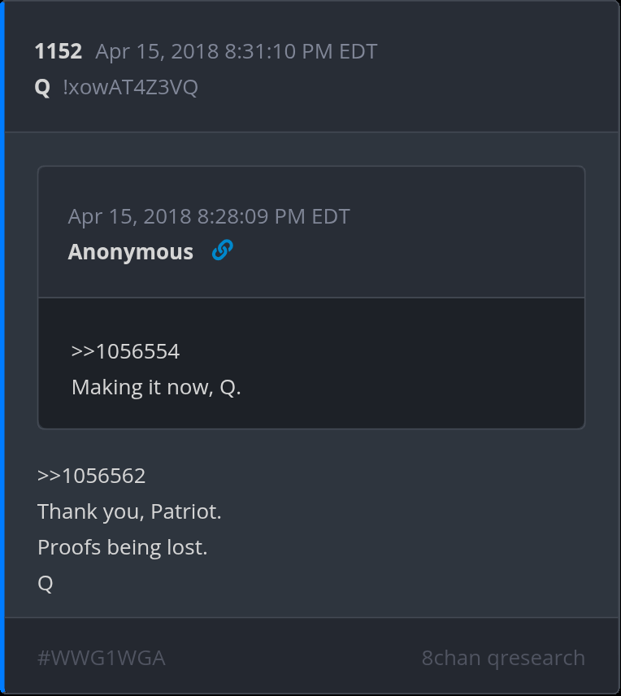Click the quoted post's 8:28:09 PM timestamp
The image size is (621, 696).
coord(209,216)
